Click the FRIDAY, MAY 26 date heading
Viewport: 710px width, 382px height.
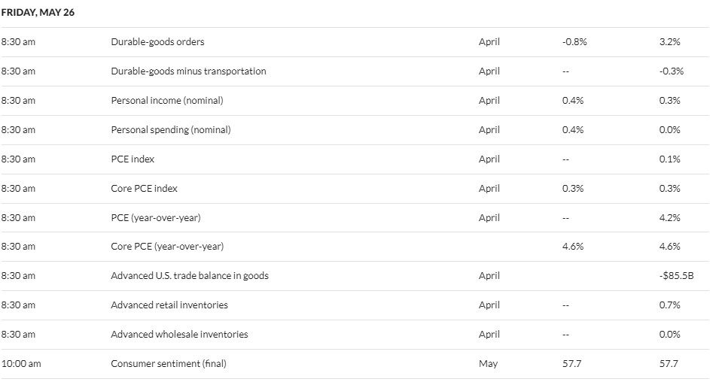click(38, 13)
